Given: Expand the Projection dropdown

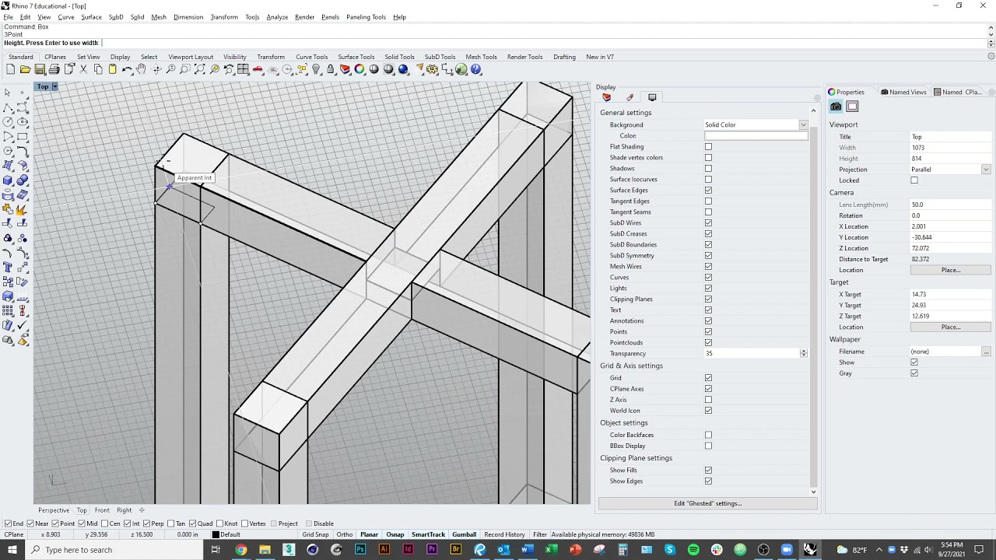Looking at the screenshot, I should (986, 170).
